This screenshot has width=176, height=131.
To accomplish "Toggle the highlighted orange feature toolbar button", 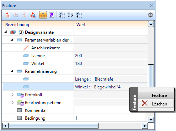I will coord(43,15).
